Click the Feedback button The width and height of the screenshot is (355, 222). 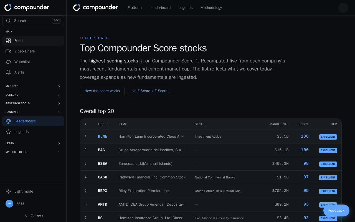[x=336, y=211]
